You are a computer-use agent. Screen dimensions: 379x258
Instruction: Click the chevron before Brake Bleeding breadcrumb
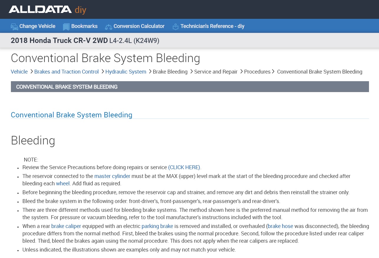point(150,71)
